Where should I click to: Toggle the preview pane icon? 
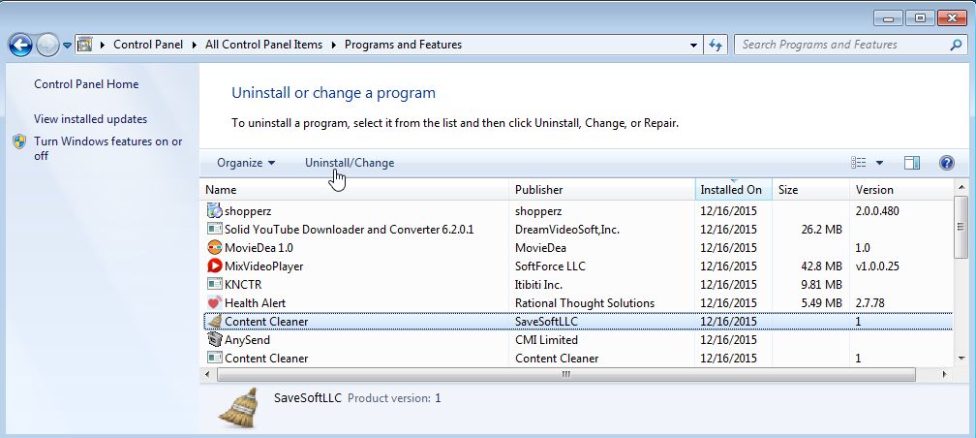911,163
